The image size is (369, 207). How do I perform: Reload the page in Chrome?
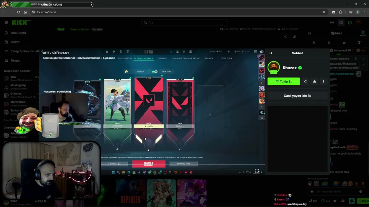coord(18,12)
